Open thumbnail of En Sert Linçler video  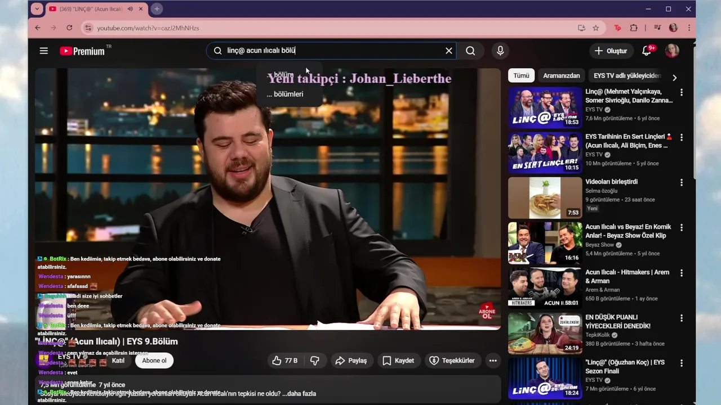pyautogui.click(x=545, y=152)
